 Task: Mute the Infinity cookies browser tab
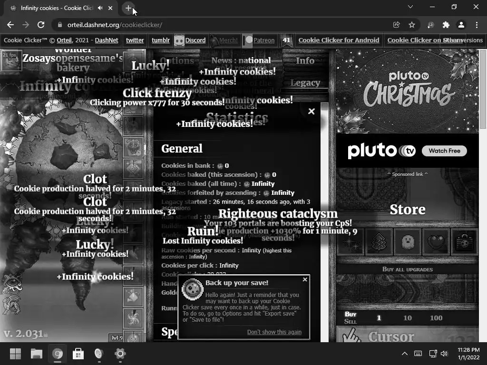[100, 8]
